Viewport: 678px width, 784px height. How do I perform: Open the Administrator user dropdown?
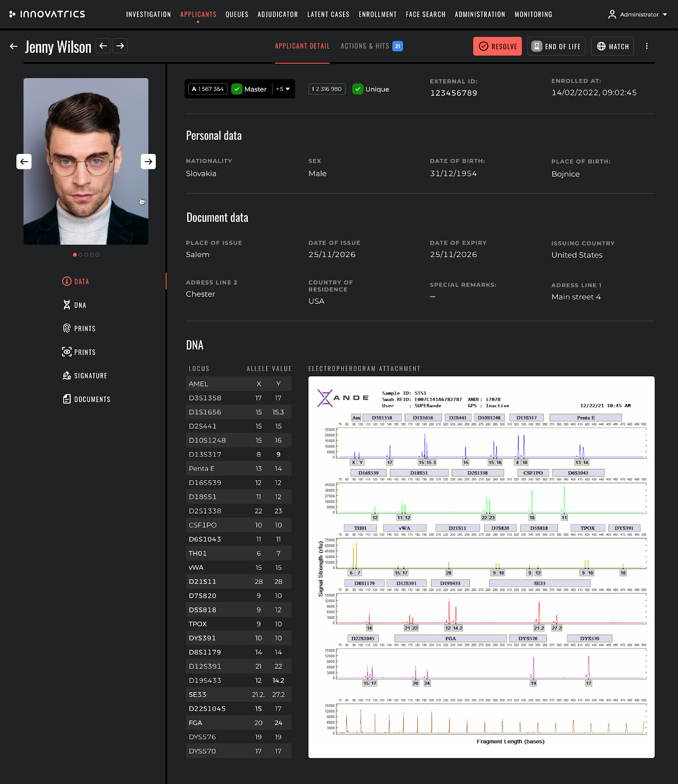(638, 15)
